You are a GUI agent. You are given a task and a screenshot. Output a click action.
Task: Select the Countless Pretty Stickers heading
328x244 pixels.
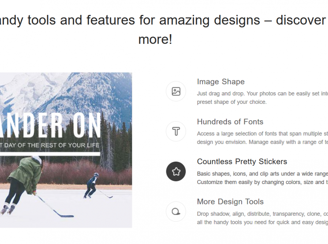pos(242,162)
